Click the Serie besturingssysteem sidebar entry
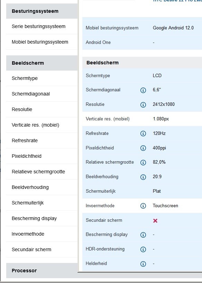 [x=38, y=26]
